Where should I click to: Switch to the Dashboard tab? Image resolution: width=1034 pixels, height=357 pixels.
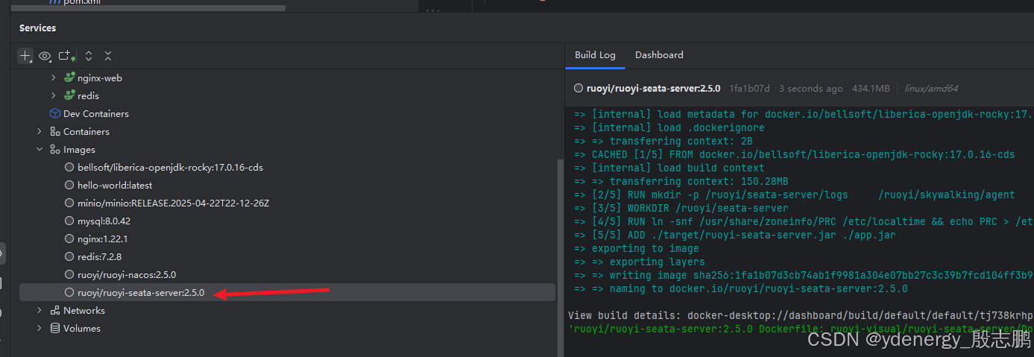point(659,55)
